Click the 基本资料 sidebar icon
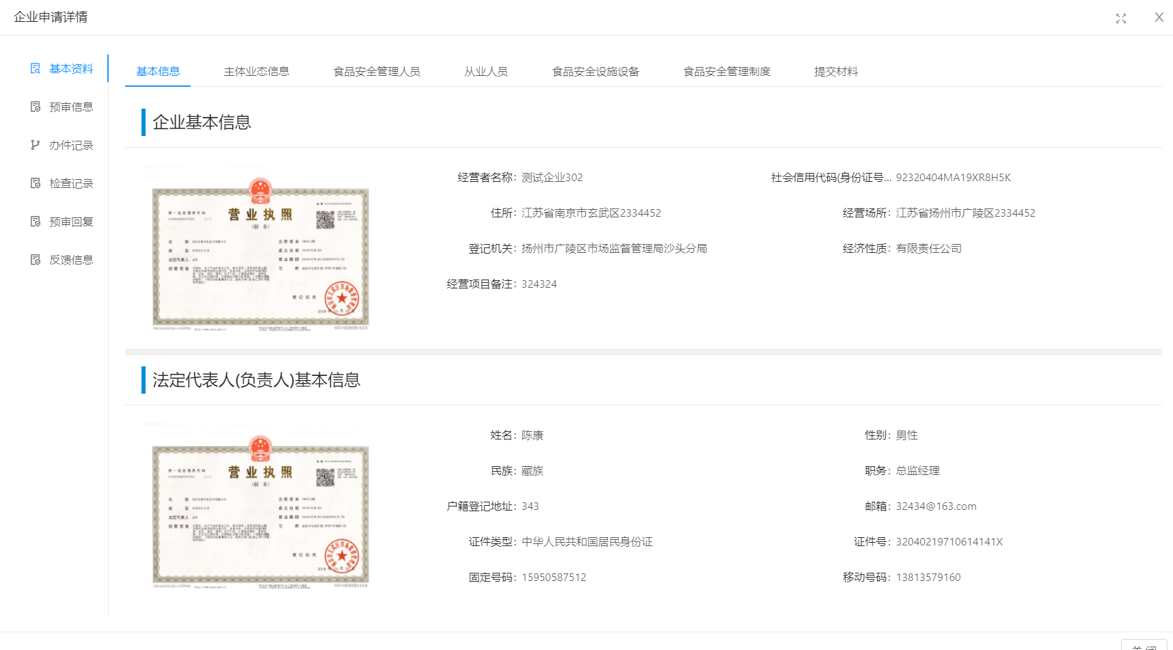Screen dimensions: 1173x650 click(36, 68)
